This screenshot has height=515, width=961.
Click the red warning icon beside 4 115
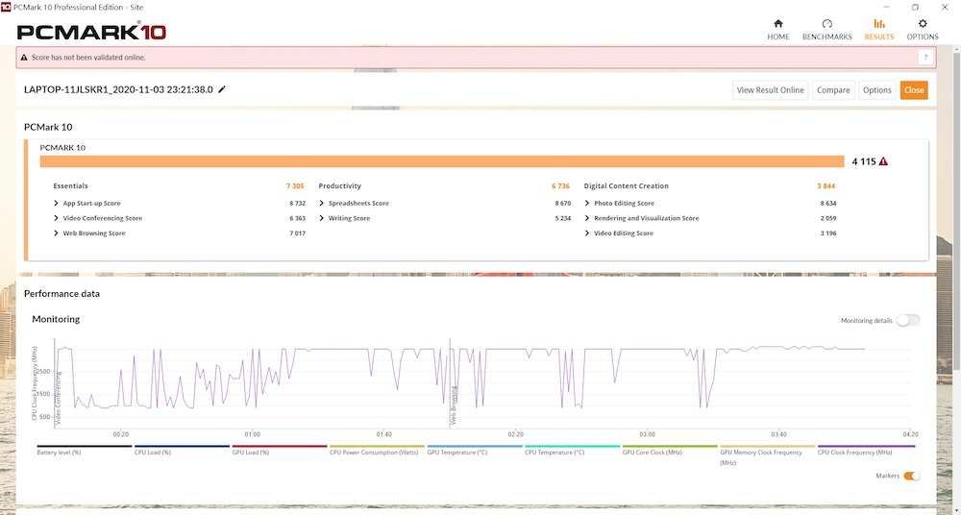click(x=883, y=161)
